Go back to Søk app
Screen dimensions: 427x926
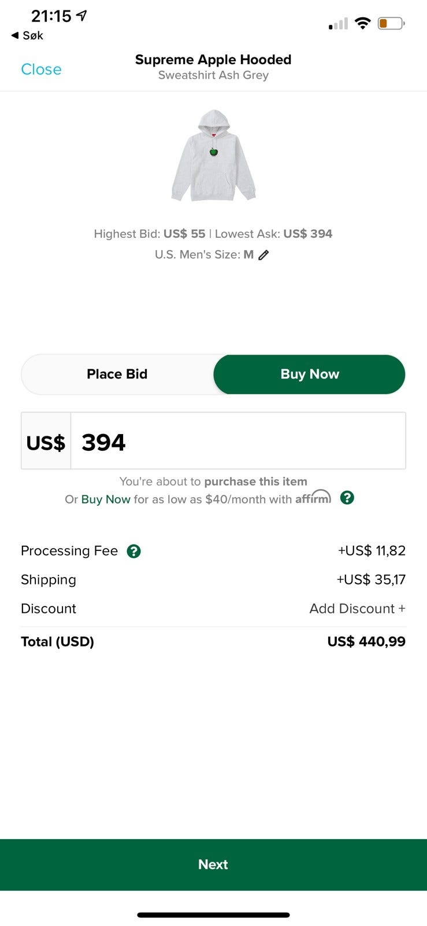pos(27,36)
